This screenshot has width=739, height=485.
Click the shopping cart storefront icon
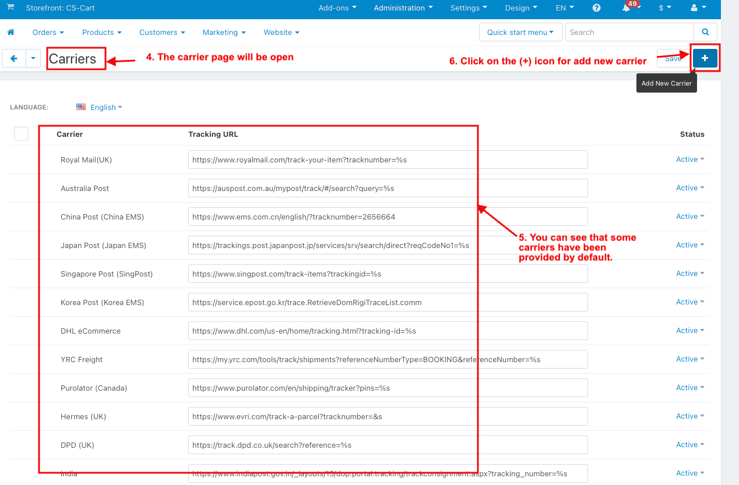coord(10,7)
